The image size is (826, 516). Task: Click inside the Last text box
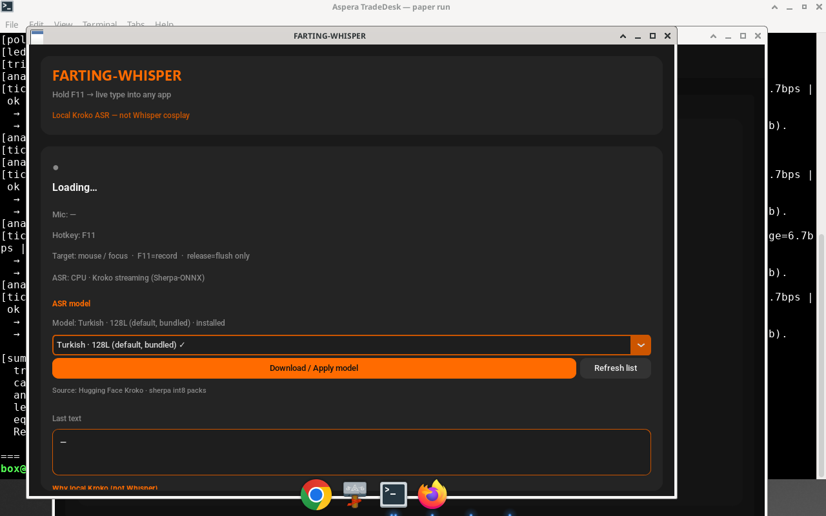click(x=352, y=452)
